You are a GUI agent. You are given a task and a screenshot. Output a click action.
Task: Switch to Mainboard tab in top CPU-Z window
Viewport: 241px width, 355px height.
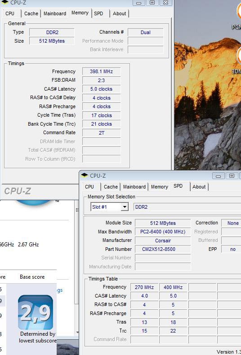pyautogui.click(x=55, y=13)
